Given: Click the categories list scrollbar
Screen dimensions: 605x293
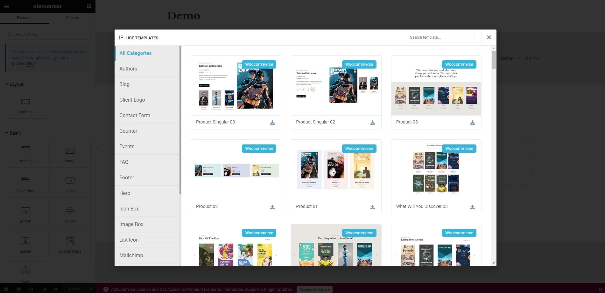Looking at the screenshot, I should click(180, 120).
